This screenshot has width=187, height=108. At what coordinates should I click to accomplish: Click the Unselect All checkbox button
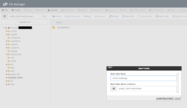(x=144, y=16)
